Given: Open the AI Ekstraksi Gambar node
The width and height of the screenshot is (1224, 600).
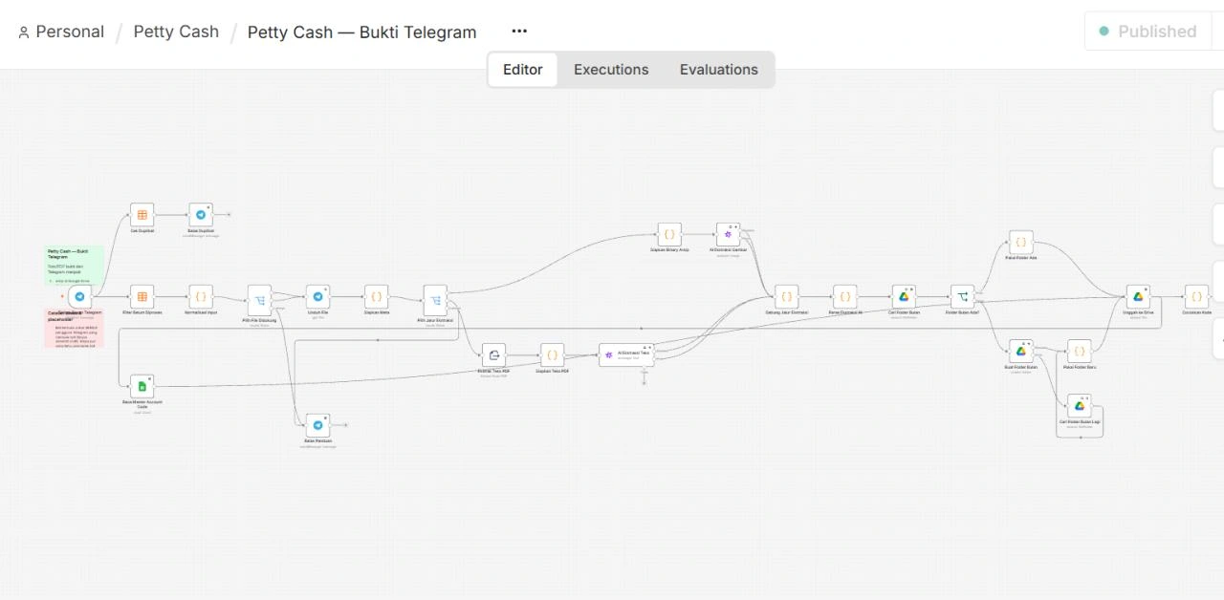Looking at the screenshot, I should point(728,234).
